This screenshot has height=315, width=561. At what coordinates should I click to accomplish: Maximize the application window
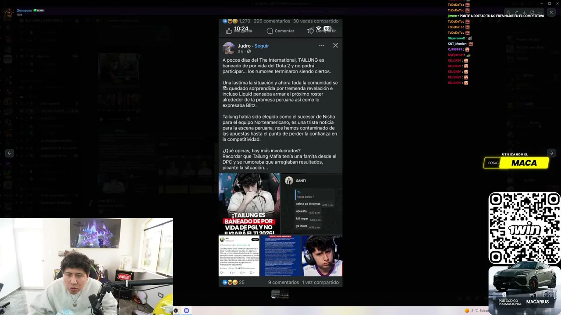coord(550,3)
